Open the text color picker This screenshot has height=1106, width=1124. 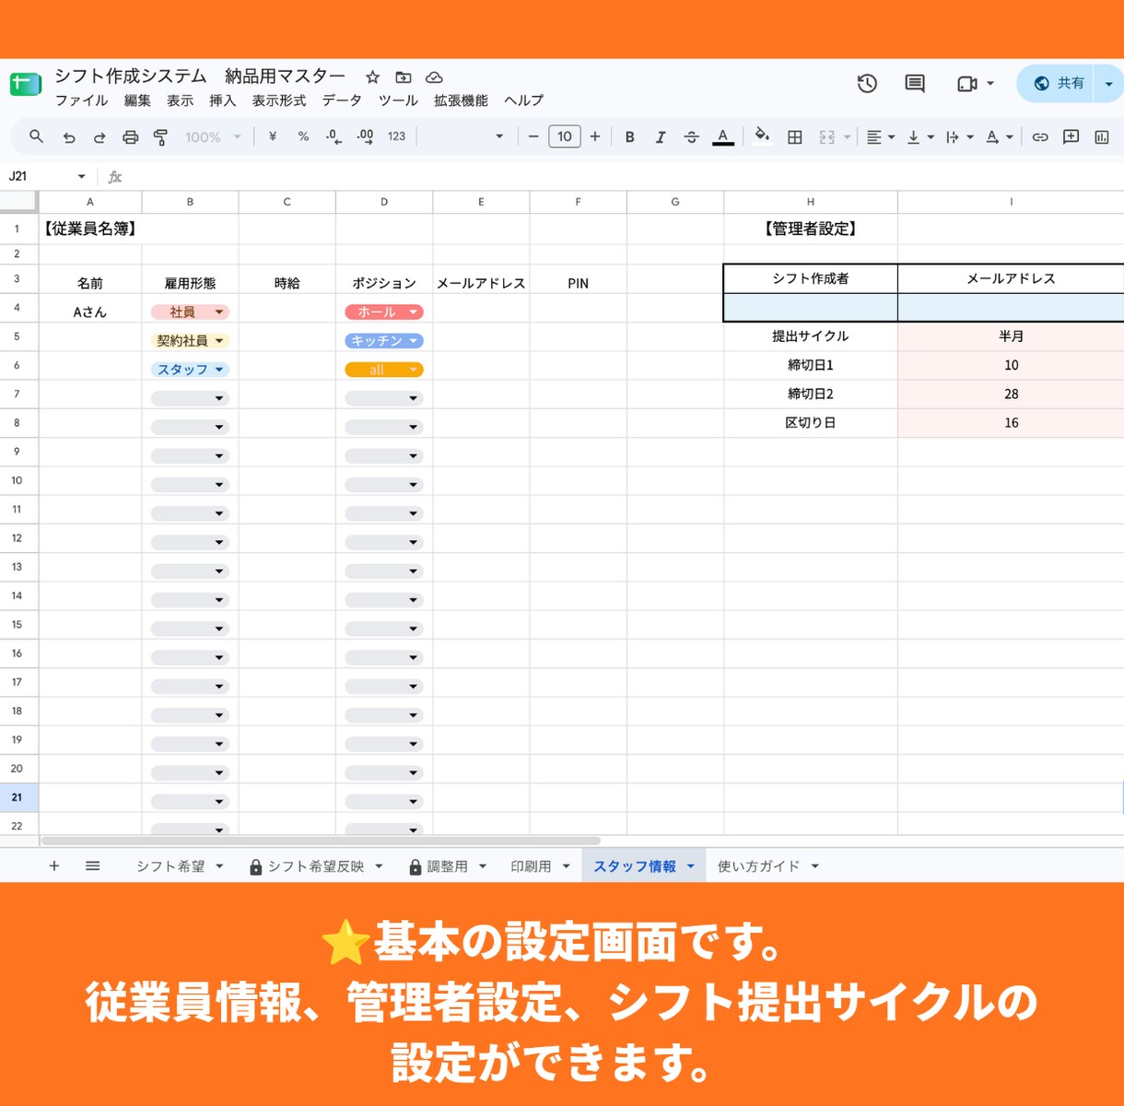point(723,136)
